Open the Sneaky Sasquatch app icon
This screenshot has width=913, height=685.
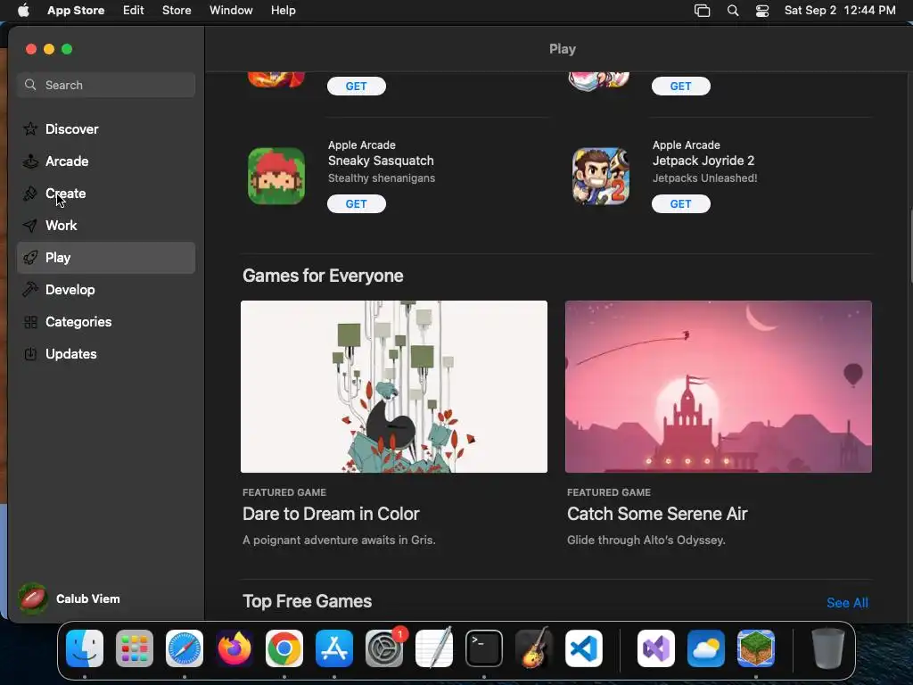pos(276,176)
